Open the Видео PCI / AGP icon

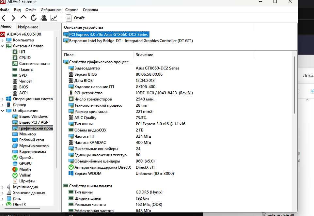pos(15,122)
